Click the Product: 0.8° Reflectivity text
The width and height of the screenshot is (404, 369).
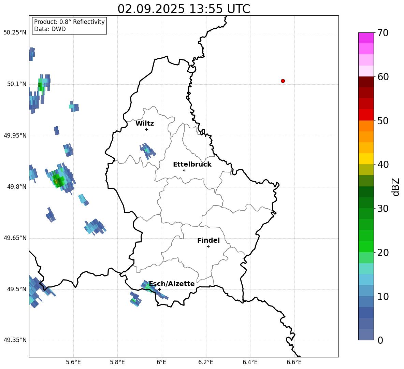[69, 22]
